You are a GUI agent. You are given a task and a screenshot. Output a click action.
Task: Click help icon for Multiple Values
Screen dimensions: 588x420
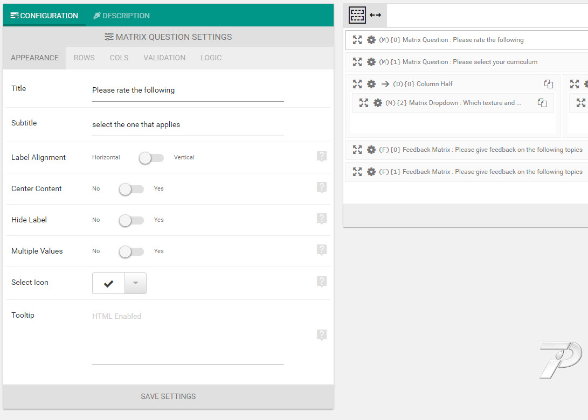point(322,250)
